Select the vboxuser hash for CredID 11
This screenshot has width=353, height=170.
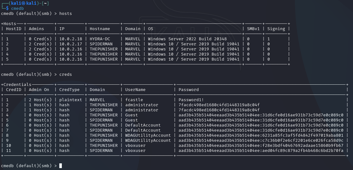pos(261,150)
